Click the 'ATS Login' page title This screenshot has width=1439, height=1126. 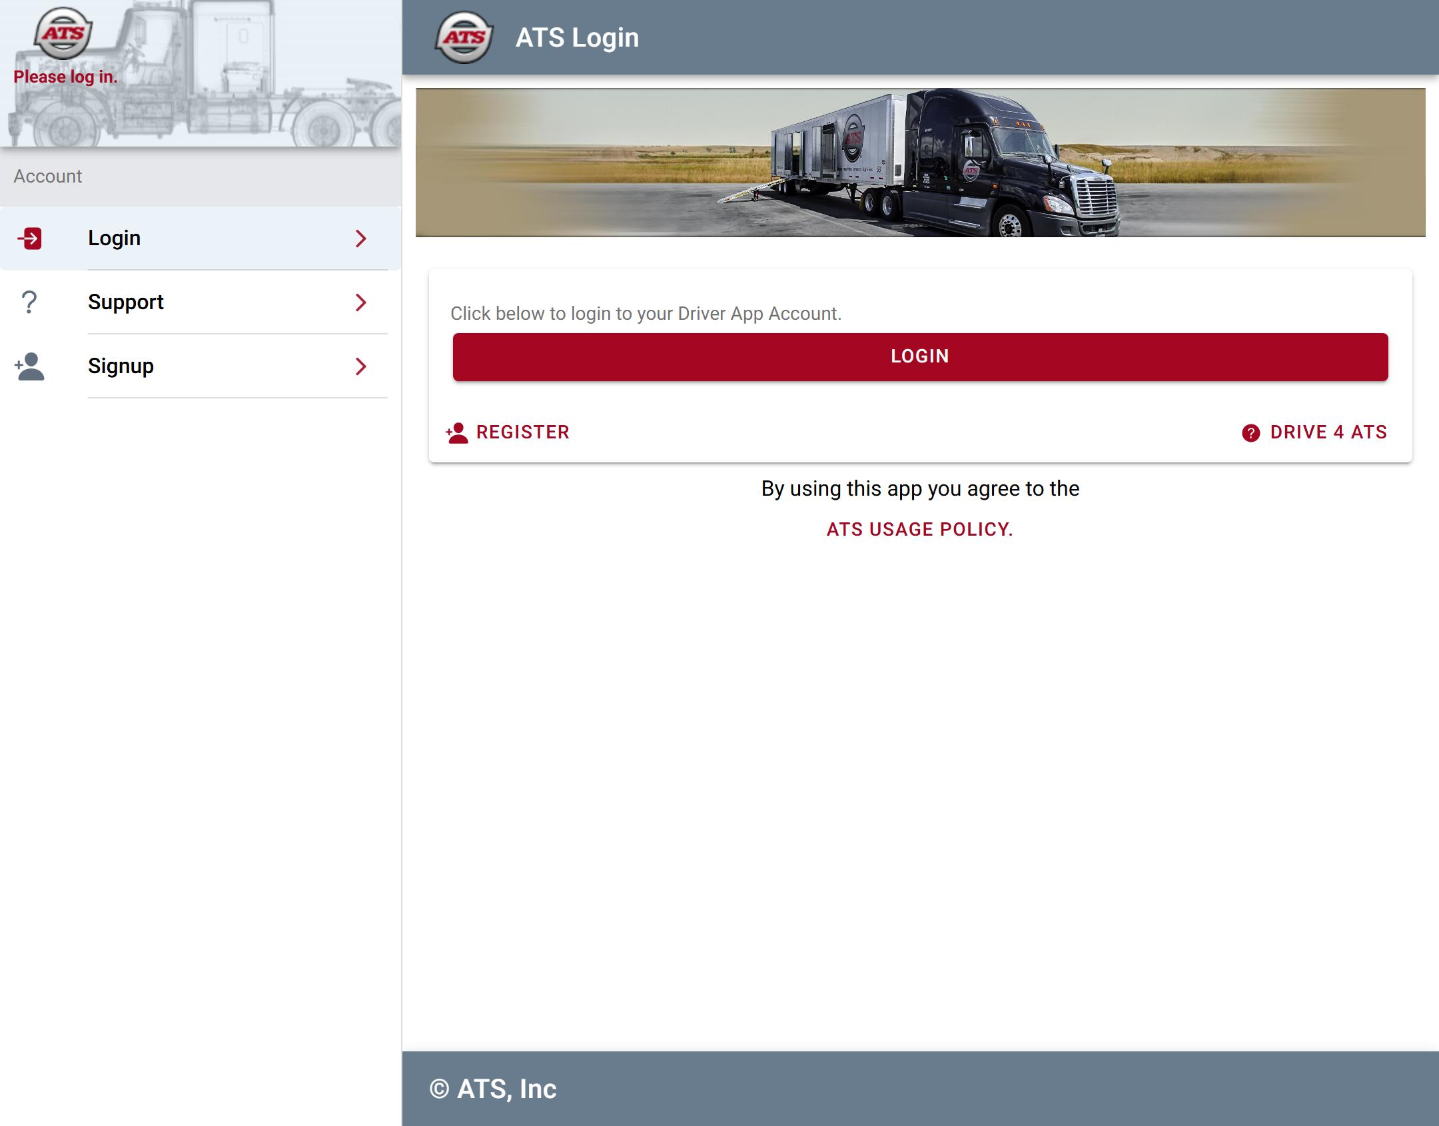(x=577, y=37)
